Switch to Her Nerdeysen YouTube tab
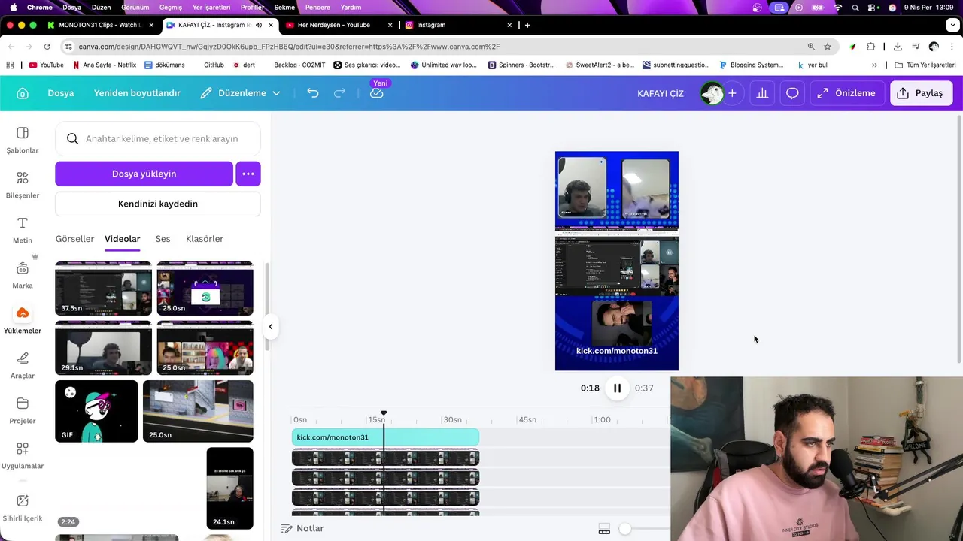The height and width of the screenshot is (541, 963). pyautogui.click(x=338, y=25)
